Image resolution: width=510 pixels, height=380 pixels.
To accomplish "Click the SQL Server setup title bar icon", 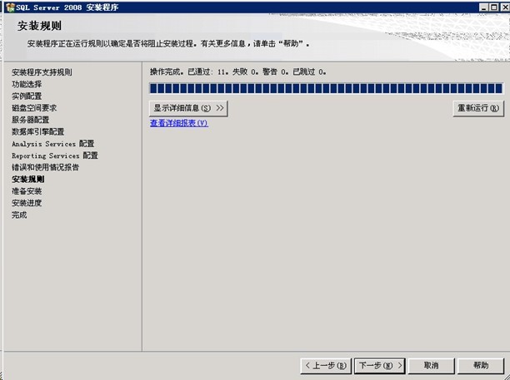I will [x=10, y=7].
